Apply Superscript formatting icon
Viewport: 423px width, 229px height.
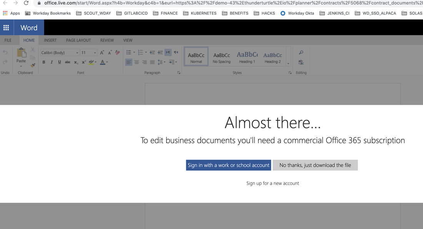pos(84,62)
